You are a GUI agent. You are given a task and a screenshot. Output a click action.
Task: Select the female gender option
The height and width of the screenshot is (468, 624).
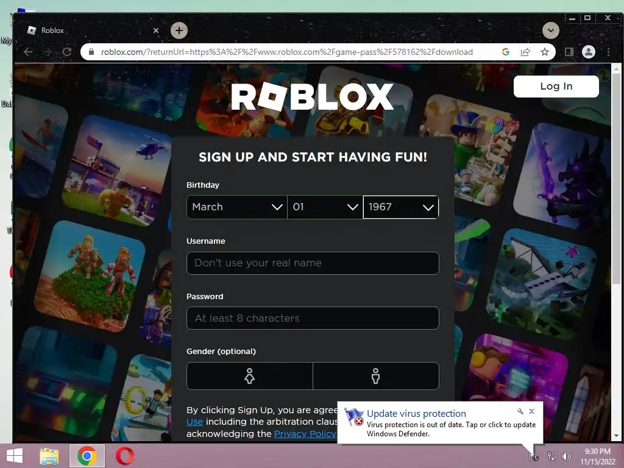click(249, 375)
